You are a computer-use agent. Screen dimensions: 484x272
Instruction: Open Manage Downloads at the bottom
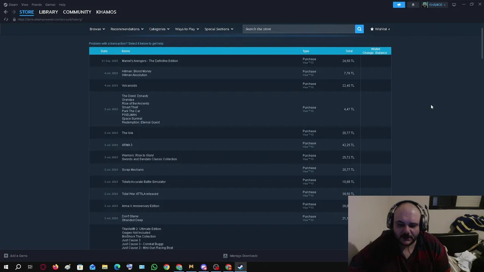(x=240, y=256)
